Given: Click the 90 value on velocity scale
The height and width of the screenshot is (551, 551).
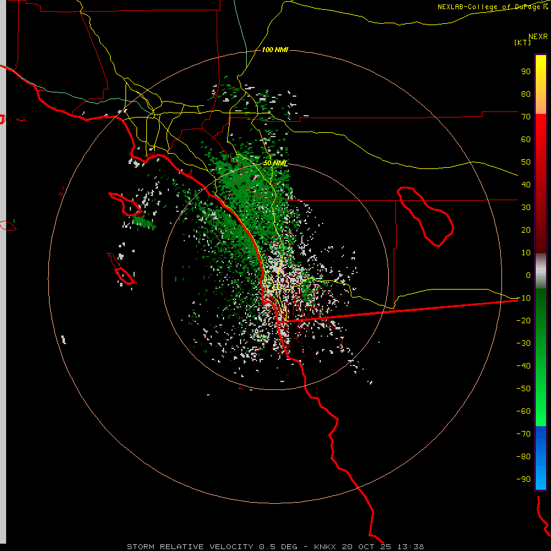Looking at the screenshot, I should (526, 72).
